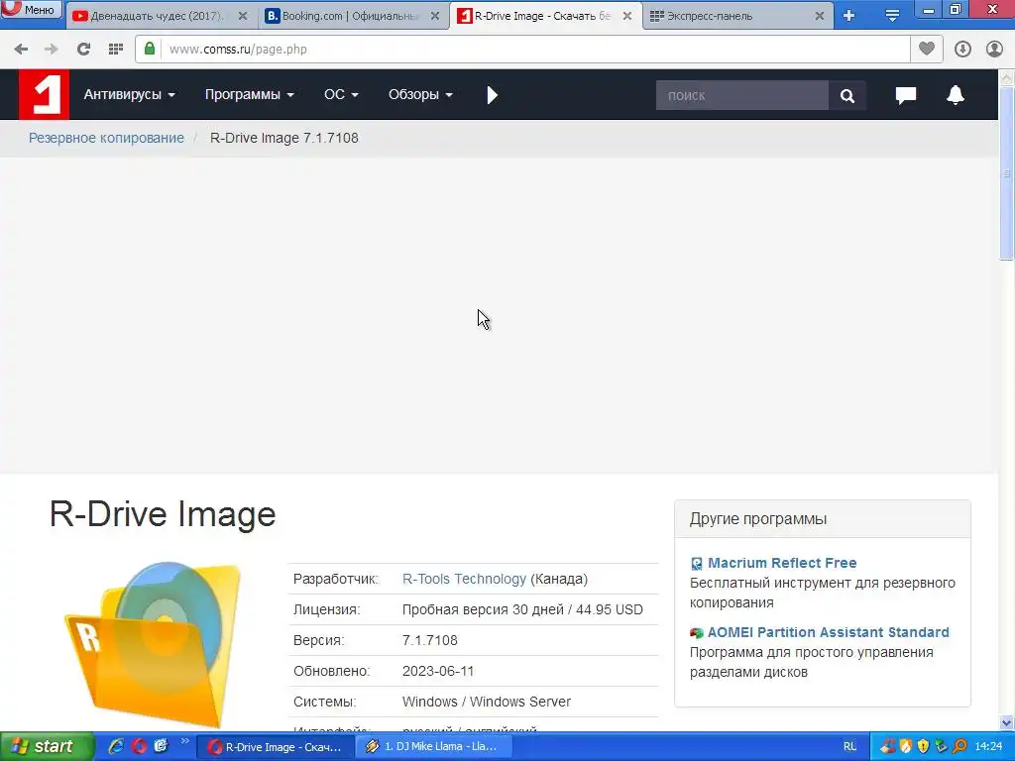The image size is (1015, 761).
Task: Click the green padlock security icon
Action: 150,49
